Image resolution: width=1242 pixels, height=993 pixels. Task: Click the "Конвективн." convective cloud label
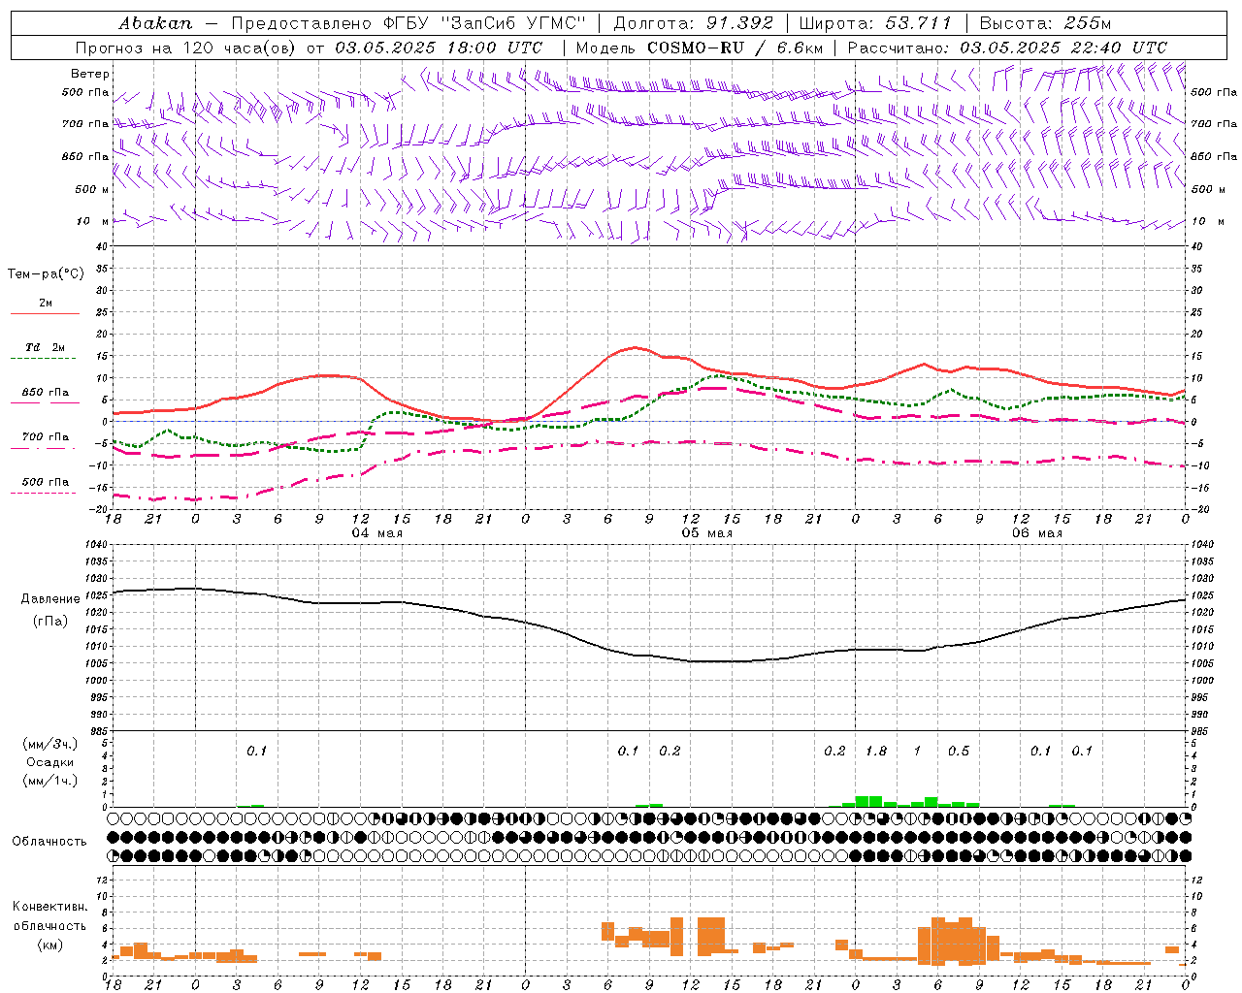tap(50, 907)
